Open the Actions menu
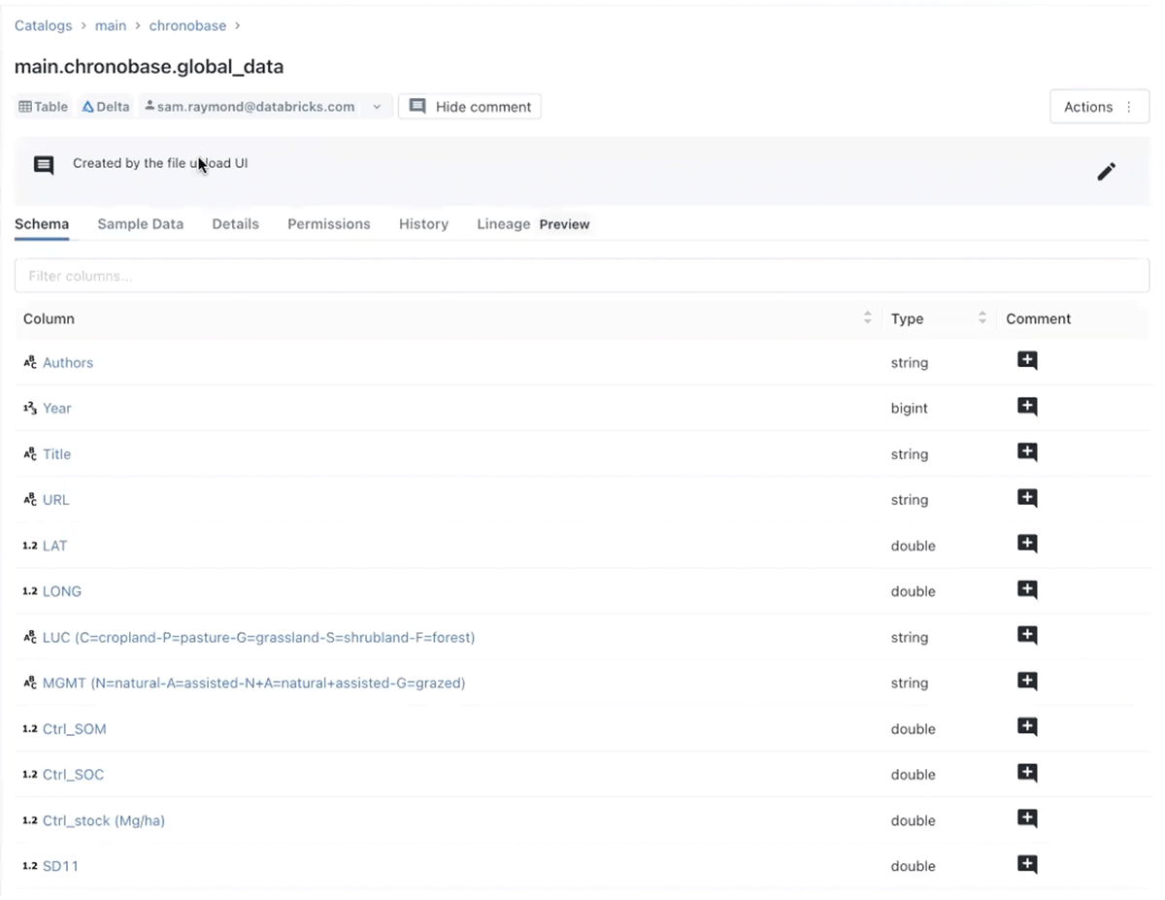 1099,107
